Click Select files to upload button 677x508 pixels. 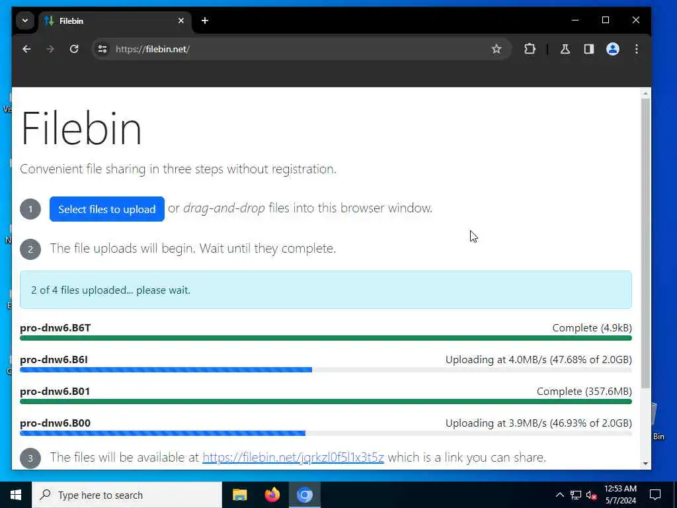[106, 209]
